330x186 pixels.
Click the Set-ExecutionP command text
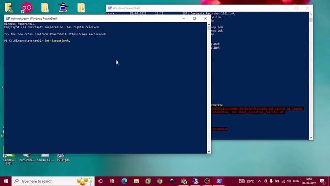click(57, 41)
